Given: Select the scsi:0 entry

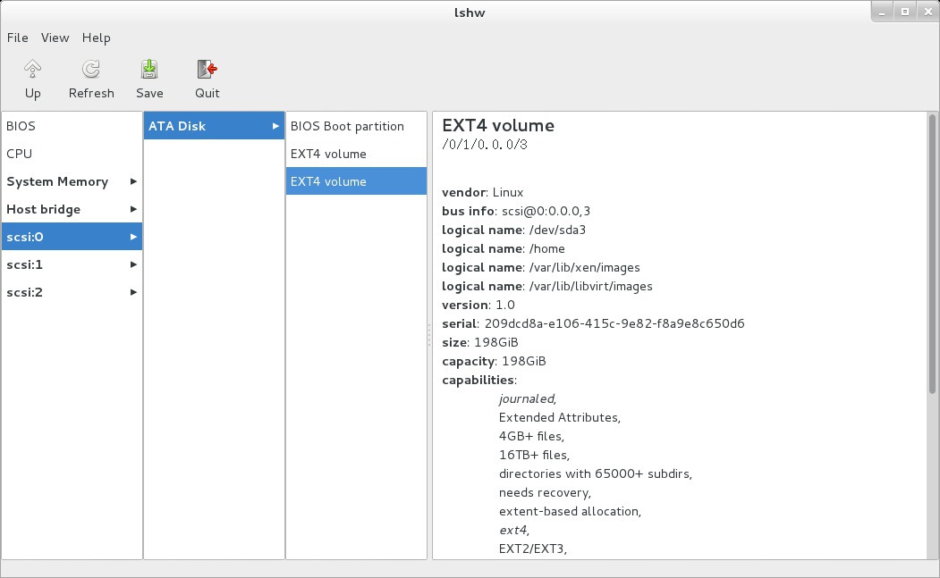Looking at the screenshot, I should pyautogui.click(x=25, y=237).
